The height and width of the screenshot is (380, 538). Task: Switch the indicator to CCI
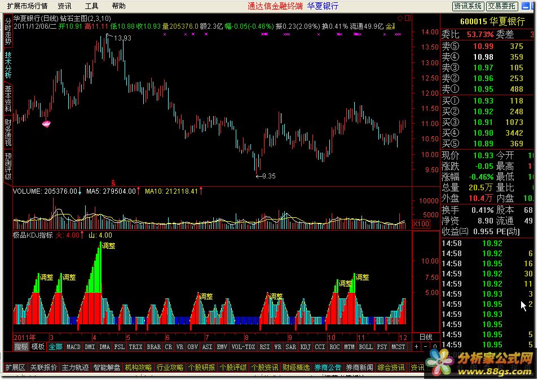pyautogui.click(x=320, y=347)
